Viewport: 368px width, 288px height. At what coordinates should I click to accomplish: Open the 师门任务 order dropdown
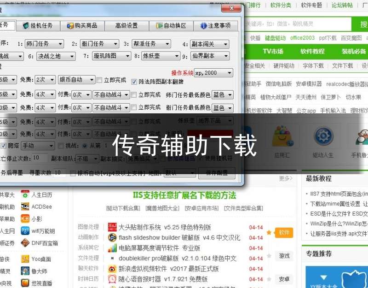[x=44, y=44]
